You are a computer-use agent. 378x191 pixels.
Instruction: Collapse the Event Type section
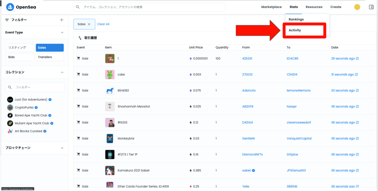point(62,32)
